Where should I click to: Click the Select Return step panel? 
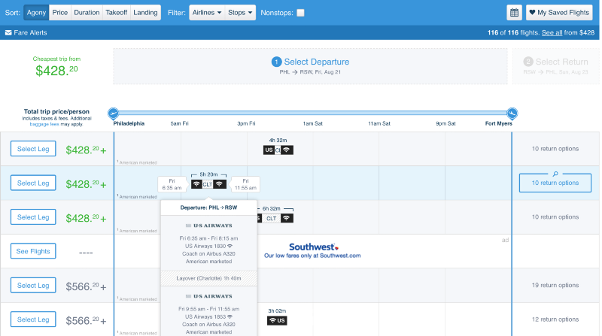555,66
